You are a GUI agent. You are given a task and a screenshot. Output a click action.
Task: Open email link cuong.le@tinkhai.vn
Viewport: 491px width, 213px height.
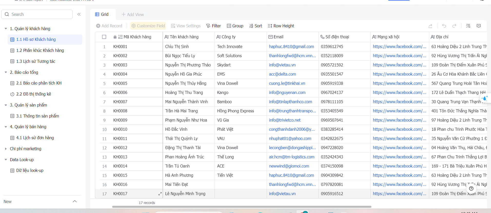click(287, 83)
